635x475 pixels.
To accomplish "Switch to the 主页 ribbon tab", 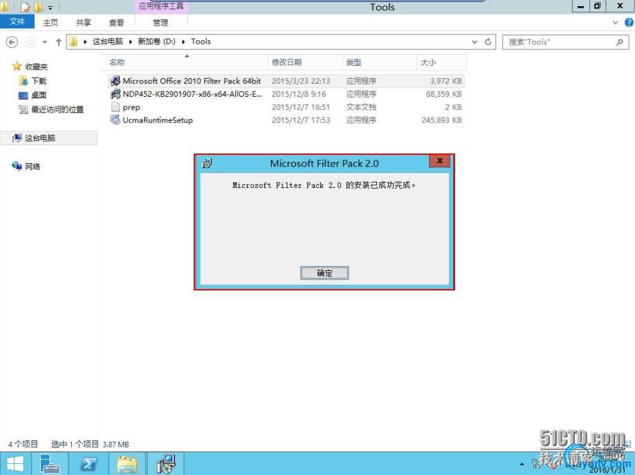I will point(50,23).
